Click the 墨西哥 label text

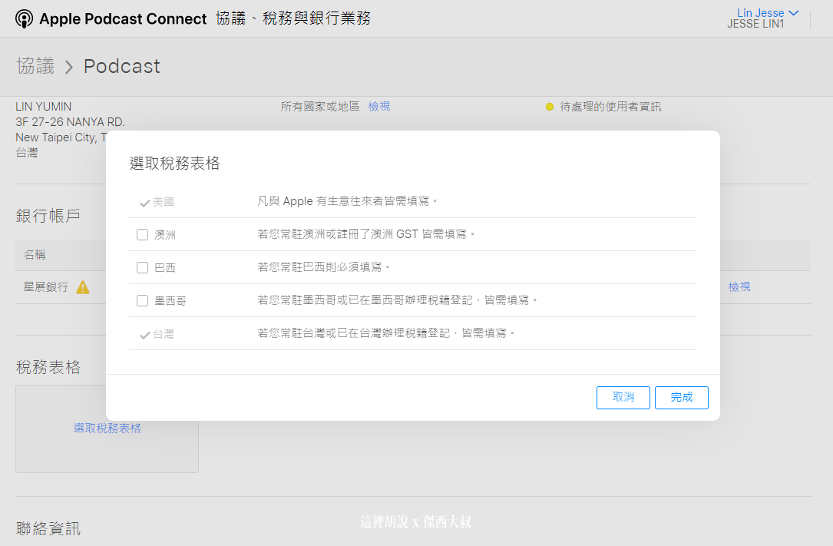(x=170, y=301)
